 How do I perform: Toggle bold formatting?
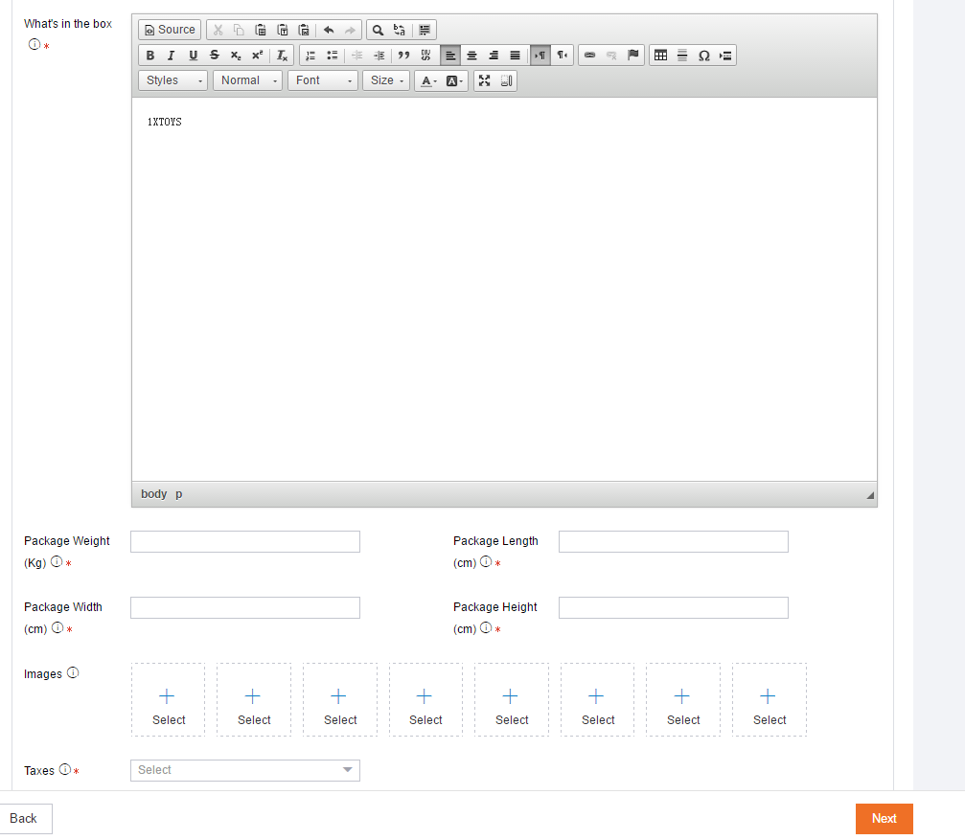pyautogui.click(x=150, y=56)
